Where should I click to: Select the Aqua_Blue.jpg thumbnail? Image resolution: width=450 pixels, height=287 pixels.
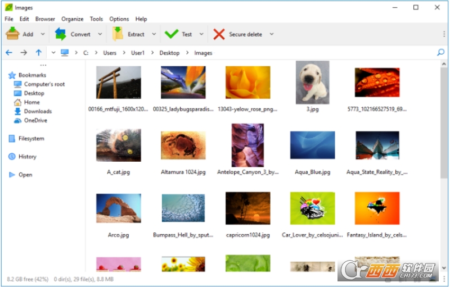point(312,145)
